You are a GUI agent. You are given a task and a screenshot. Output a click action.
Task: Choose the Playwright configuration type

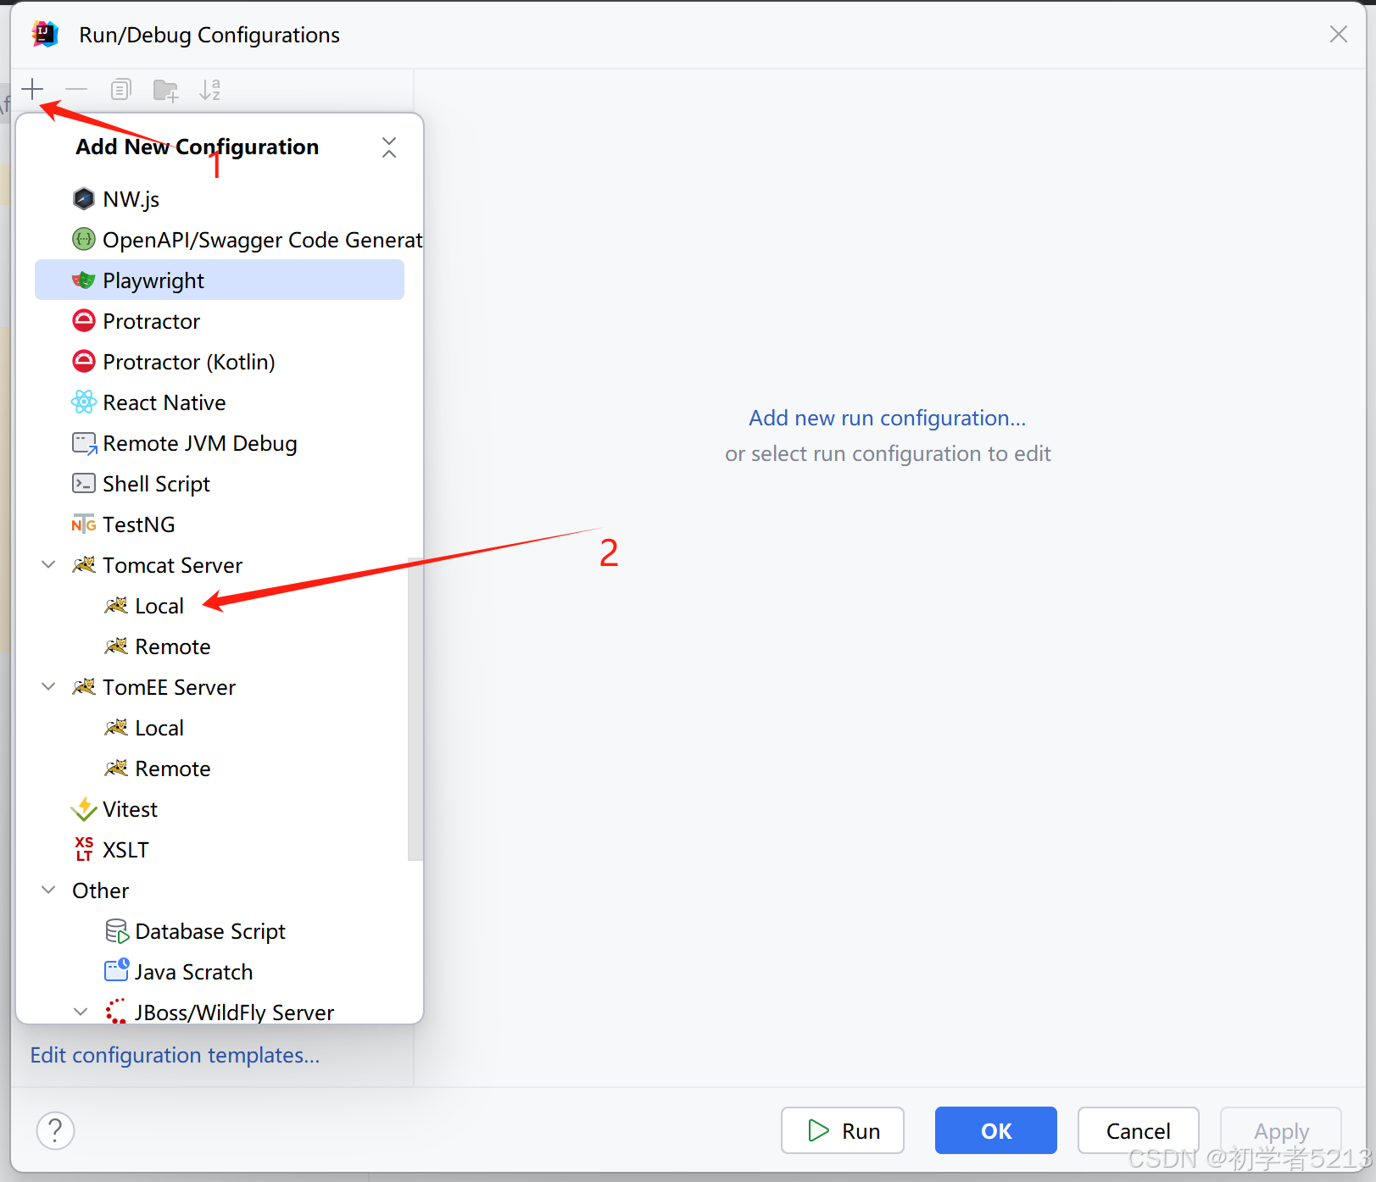tap(220, 280)
